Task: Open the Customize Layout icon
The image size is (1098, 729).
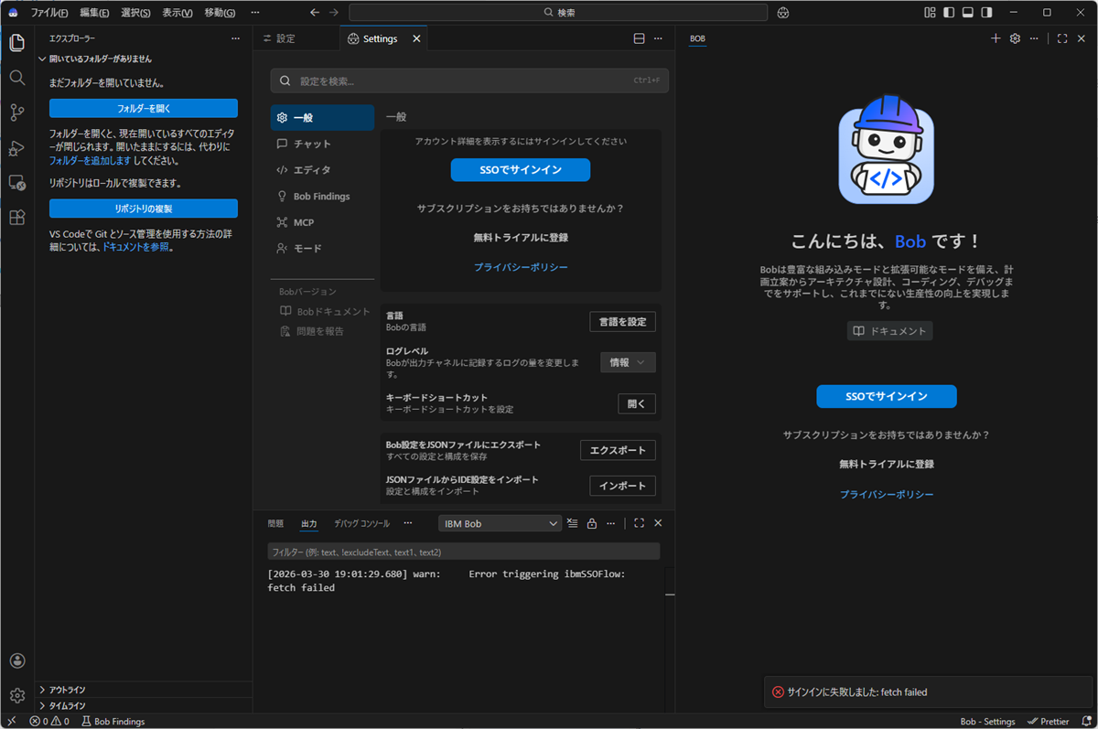Action: point(930,13)
